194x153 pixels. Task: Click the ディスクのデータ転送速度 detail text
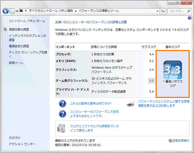tap(109, 92)
